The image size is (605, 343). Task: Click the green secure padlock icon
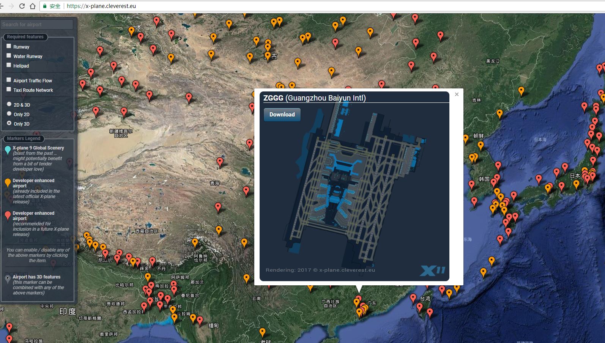coord(45,6)
